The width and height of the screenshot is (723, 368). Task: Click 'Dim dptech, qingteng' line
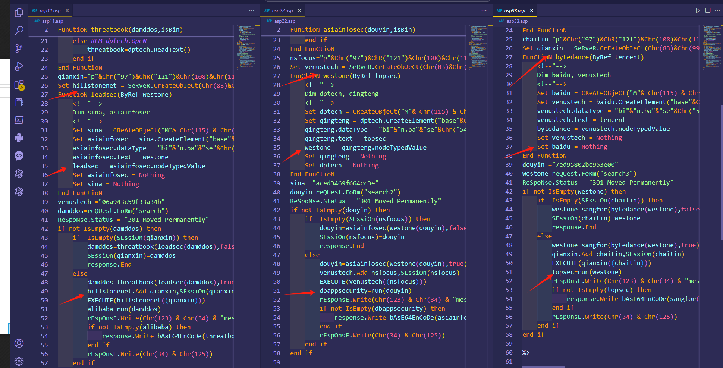click(x=342, y=94)
